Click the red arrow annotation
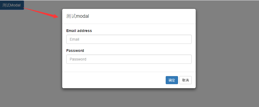 [41, 13]
